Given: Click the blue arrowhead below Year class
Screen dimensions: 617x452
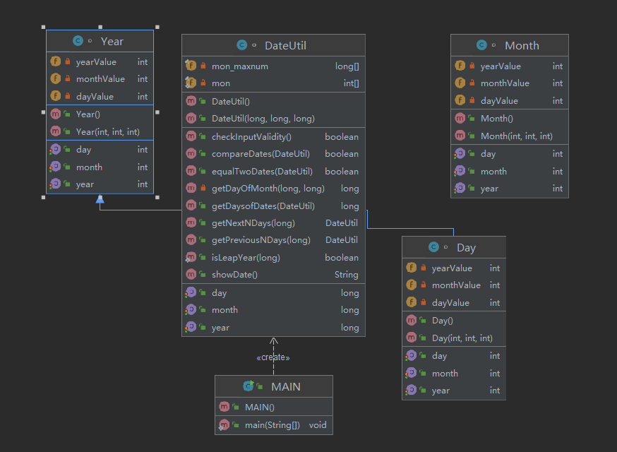Looking at the screenshot, I should [x=100, y=199].
